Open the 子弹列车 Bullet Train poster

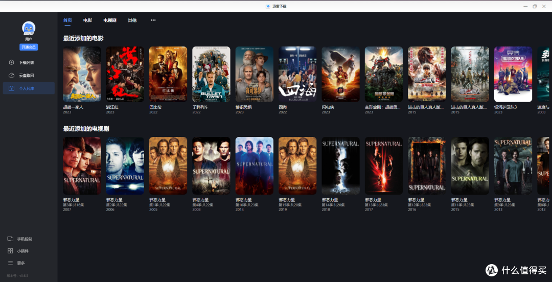point(211,74)
